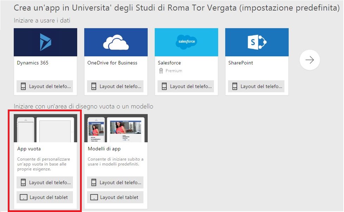Image resolution: width=344 pixels, height=212 pixels.
Task: Click the OneDrive for Business cloud logo
Action: pos(116,42)
